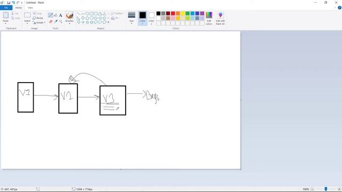
Task: Open Customize Quick Access Toolbar arrow
Action: click(22, 3)
